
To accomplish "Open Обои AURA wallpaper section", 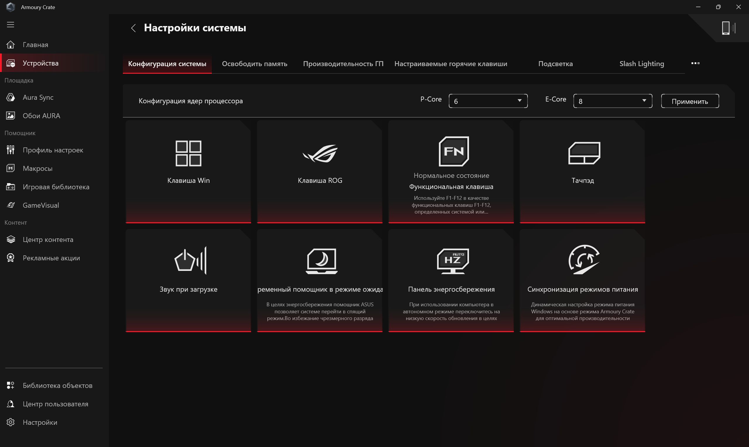I will (54, 116).
